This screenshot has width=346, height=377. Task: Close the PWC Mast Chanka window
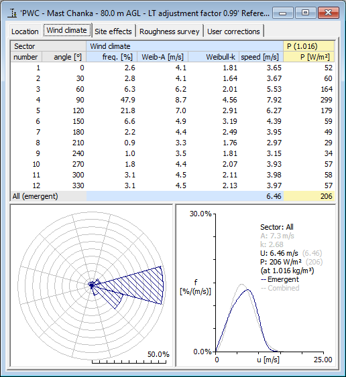pos(329,13)
